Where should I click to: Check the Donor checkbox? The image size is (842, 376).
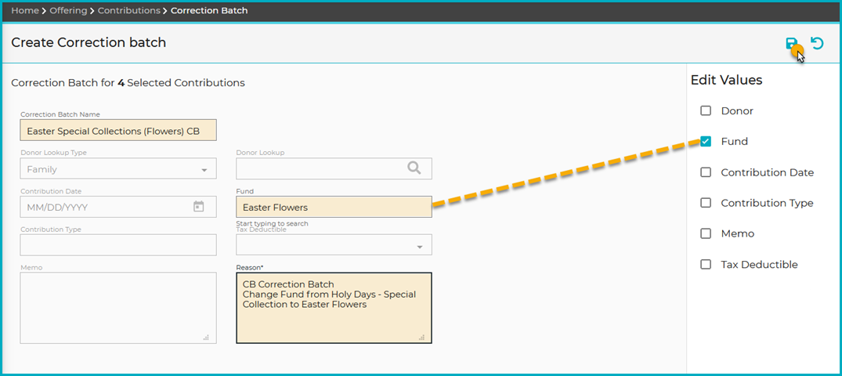[x=706, y=110]
